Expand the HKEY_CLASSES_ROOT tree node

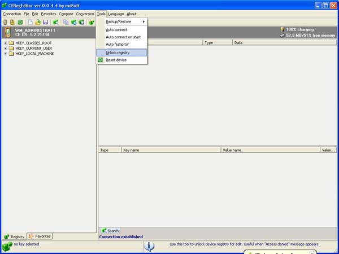5,43
